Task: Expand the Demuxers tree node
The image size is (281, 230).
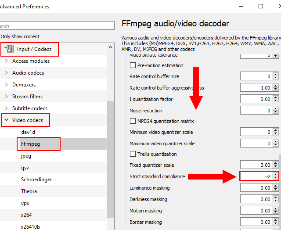Action: pyautogui.click(x=7, y=85)
